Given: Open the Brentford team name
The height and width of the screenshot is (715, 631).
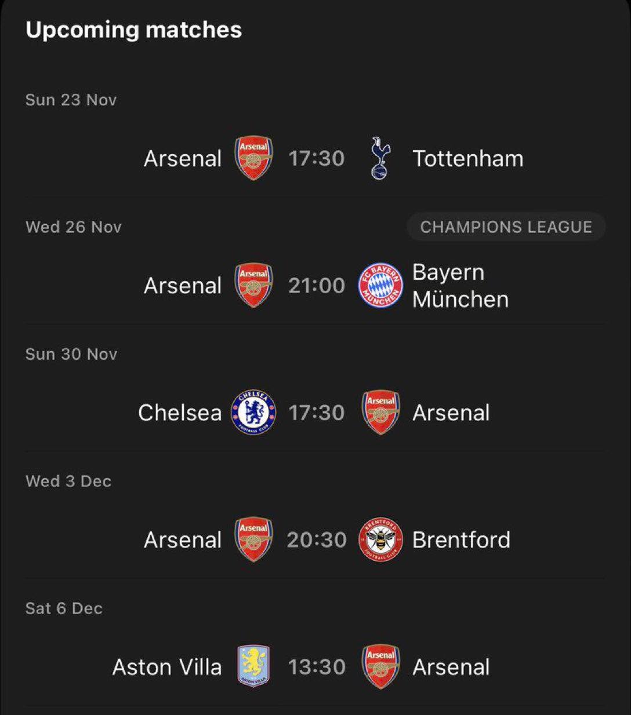Looking at the screenshot, I should click(461, 539).
